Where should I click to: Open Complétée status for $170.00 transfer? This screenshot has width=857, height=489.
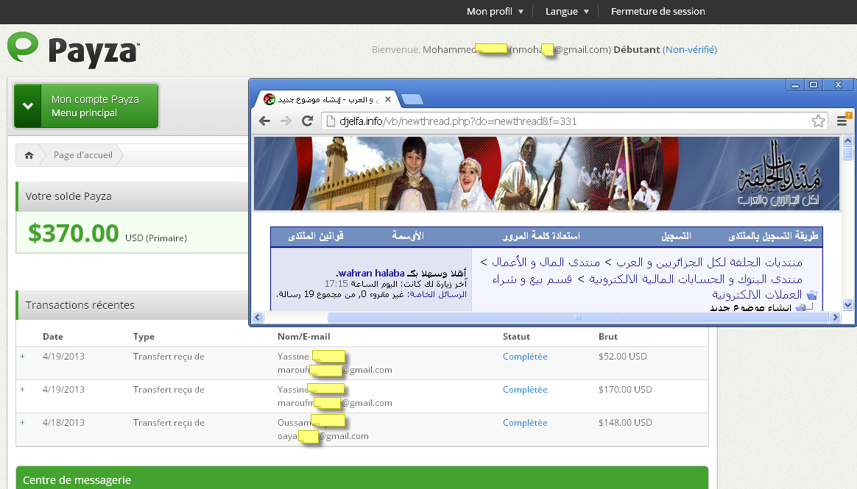click(x=525, y=390)
